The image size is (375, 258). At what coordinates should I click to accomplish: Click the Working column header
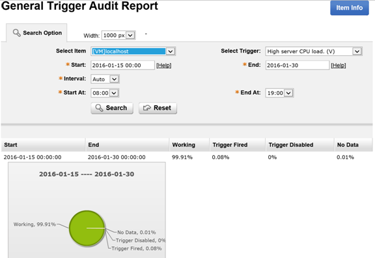point(189,145)
